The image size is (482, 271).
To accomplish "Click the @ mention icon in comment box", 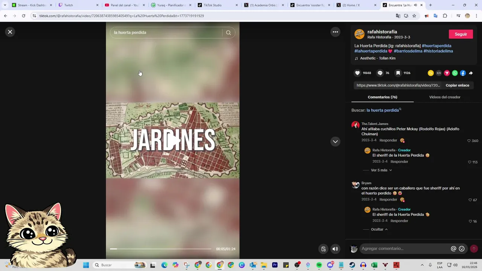I will [453, 249].
